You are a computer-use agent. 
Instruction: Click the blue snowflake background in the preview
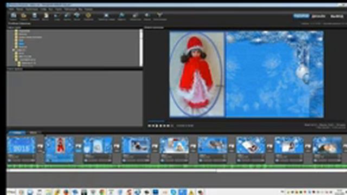pos(274,74)
